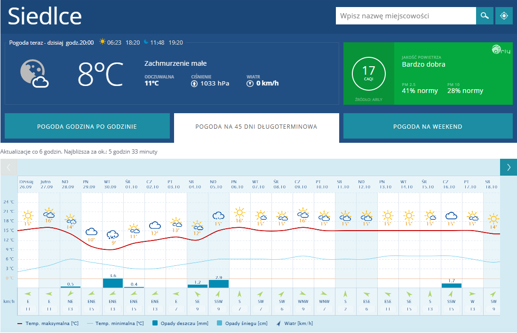The height and width of the screenshot is (333, 517).
Task: Select the Pogoda na 45 dni długoterminowa tab
Action: coord(256,126)
